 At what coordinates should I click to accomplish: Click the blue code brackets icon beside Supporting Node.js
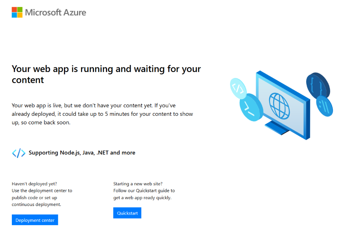tap(18, 153)
